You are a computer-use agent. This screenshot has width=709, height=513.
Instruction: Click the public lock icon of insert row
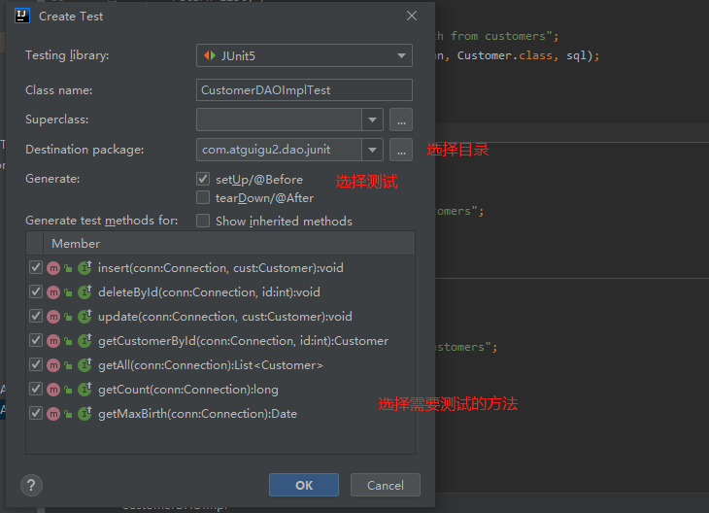(68, 269)
